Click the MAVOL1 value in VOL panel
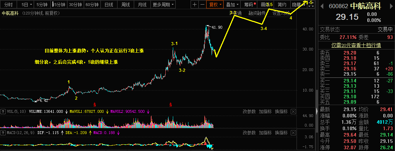Viewport: 395px width, 151px height. (x=87, y=111)
